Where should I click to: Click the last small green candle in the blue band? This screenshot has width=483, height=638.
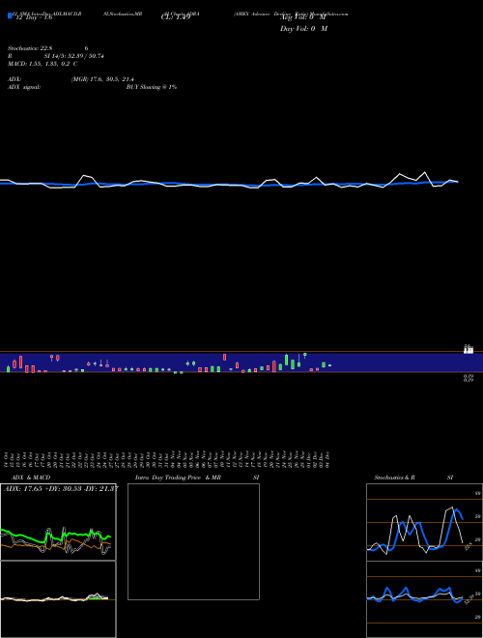[x=329, y=365]
